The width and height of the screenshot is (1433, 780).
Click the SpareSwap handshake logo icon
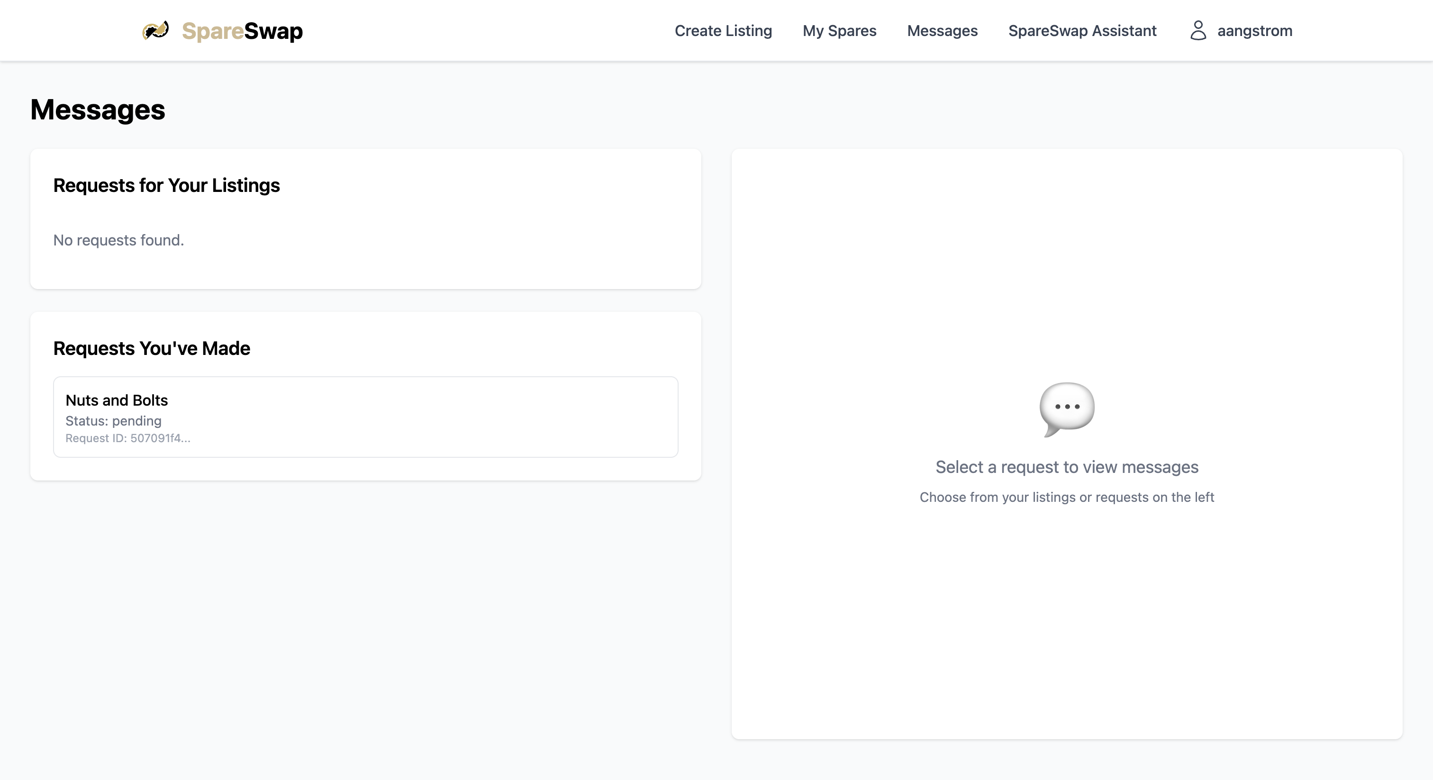point(155,30)
